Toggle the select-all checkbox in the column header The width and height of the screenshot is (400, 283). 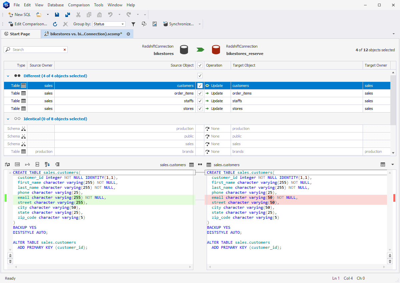click(200, 65)
